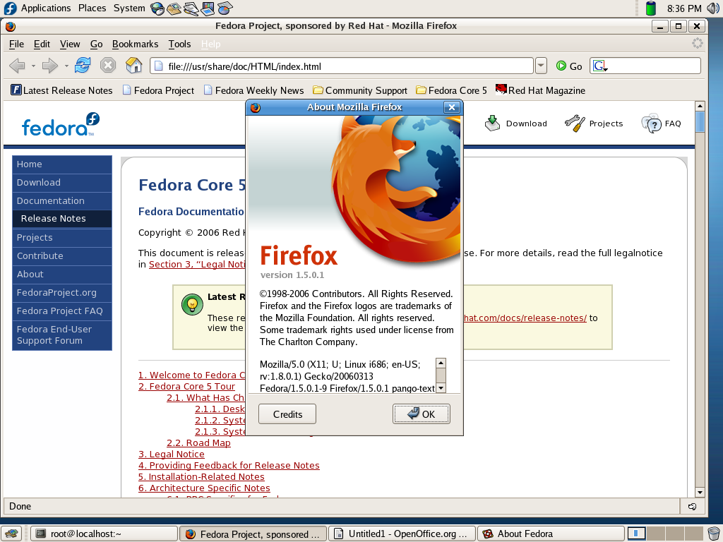Launch the spreadsheet app from the top panel
The image size is (723, 542).
point(225,8)
